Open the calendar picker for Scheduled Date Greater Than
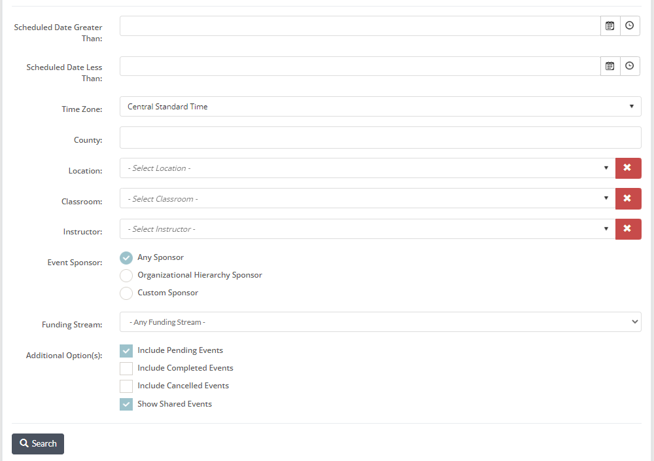This screenshot has height=461, width=654. pos(610,26)
